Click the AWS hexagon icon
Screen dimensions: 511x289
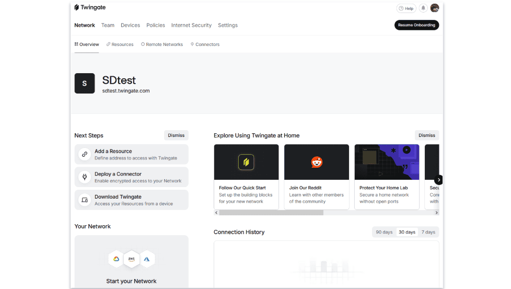point(131,259)
